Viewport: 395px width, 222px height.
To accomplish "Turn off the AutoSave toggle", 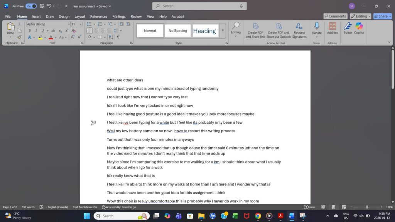I will pyautogui.click(x=31, y=6).
